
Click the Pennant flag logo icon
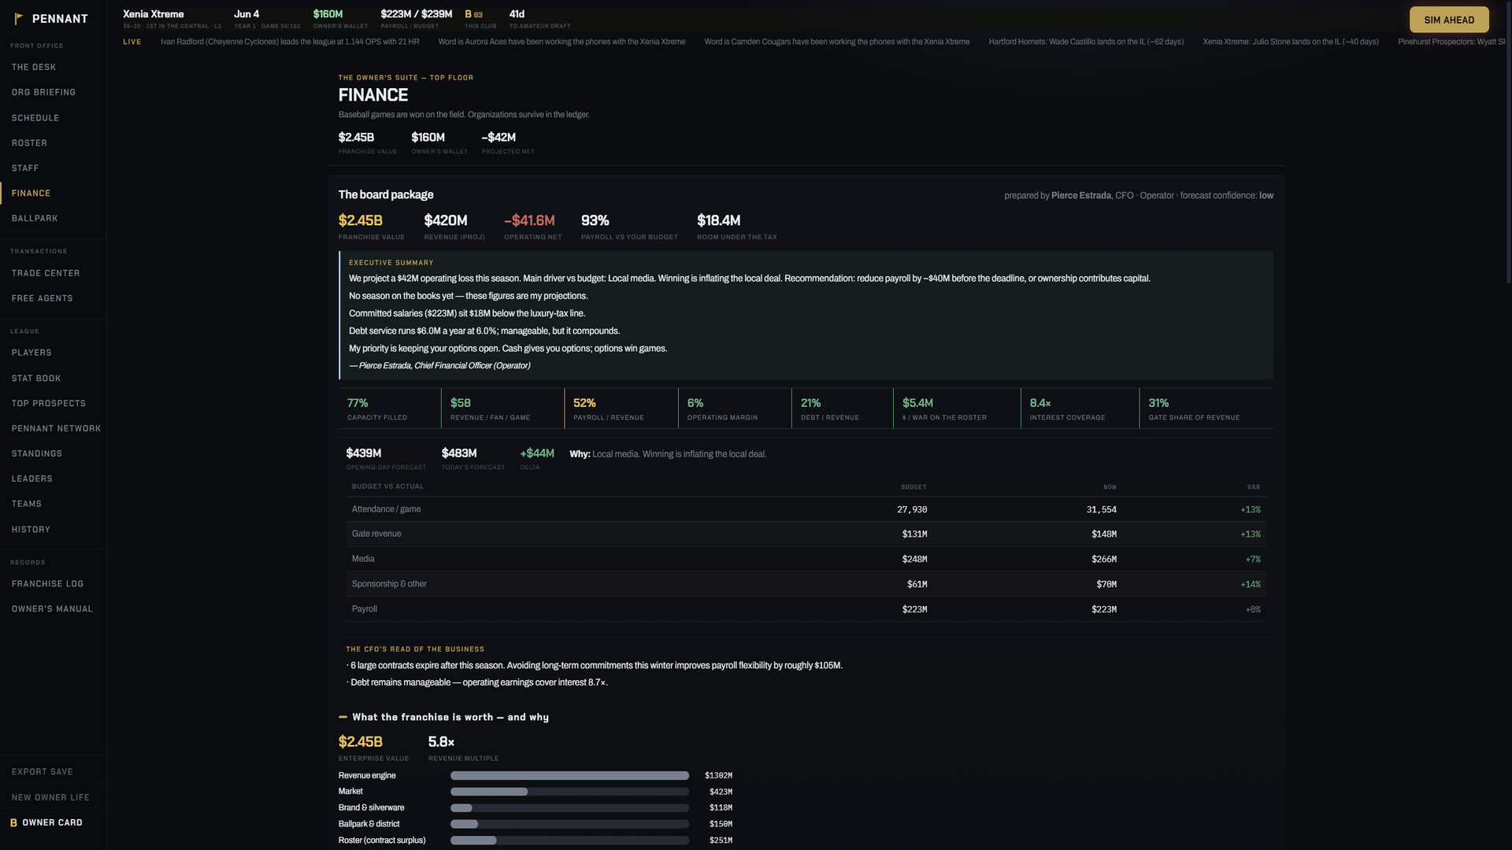pyautogui.click(x=18, y=19)
